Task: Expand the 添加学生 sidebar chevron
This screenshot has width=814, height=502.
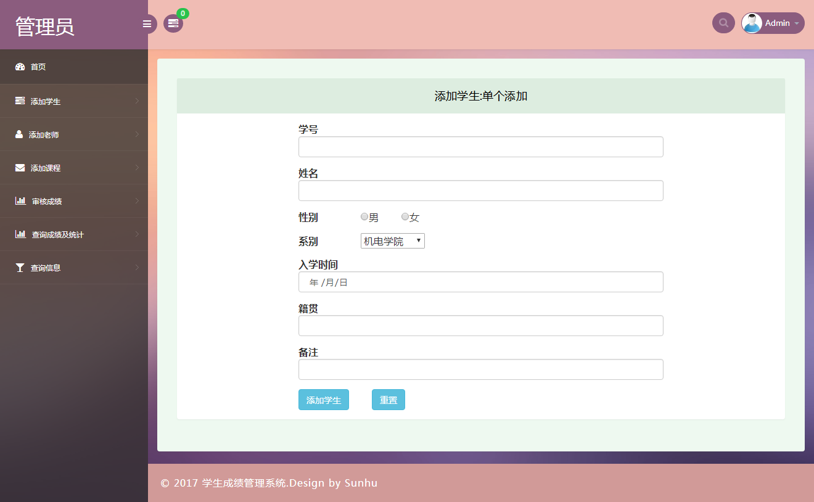Action: pos(137,101)
